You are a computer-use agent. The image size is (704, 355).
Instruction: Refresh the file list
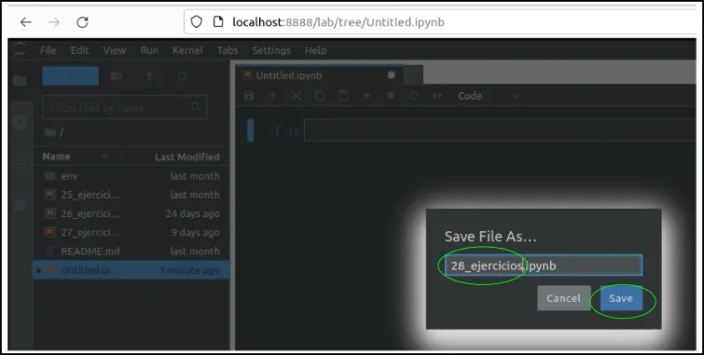pyautogui.click(x=182, y=75)
